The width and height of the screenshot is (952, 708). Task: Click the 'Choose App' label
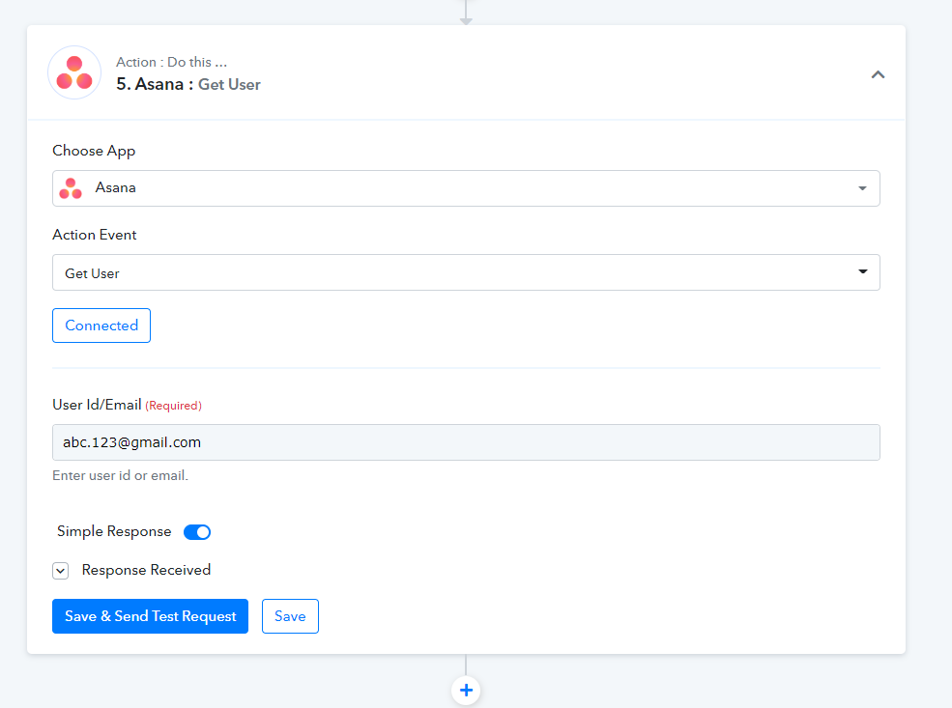94,151
